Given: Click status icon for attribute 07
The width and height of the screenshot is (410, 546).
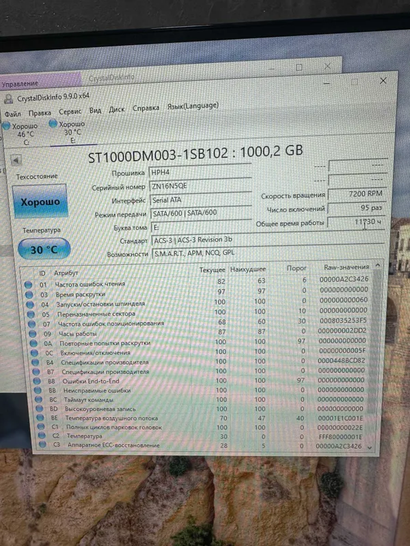Looking at the screenshot, I should (x=32, y=324).
